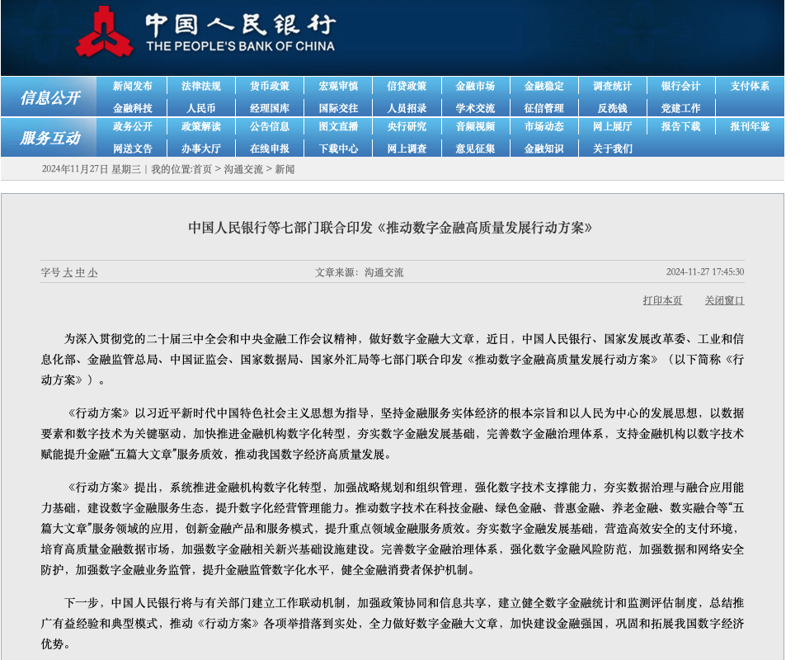Image resolution: width=800 pixels, height=660 pixels.
Task: Go to 下载中心
Action: pyautogui.click(x=338, y=148)
